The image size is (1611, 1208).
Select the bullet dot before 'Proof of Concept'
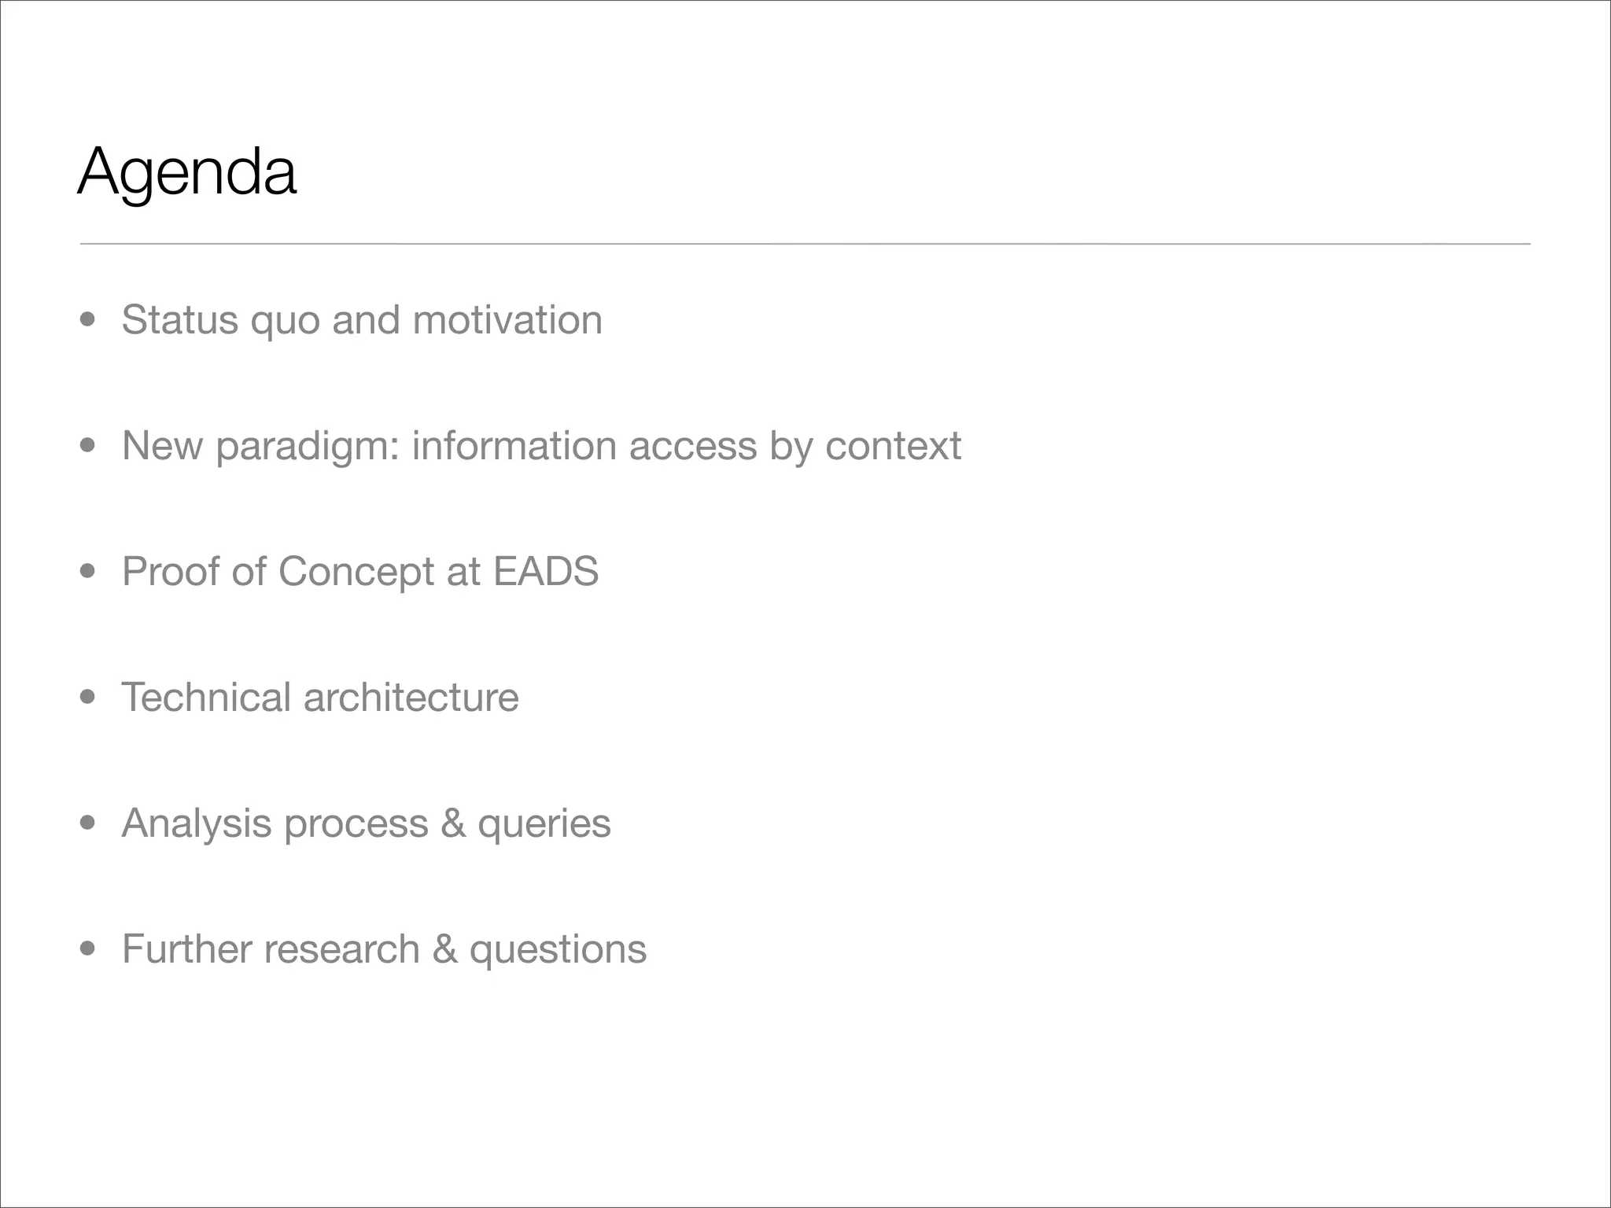coord(88,572)
